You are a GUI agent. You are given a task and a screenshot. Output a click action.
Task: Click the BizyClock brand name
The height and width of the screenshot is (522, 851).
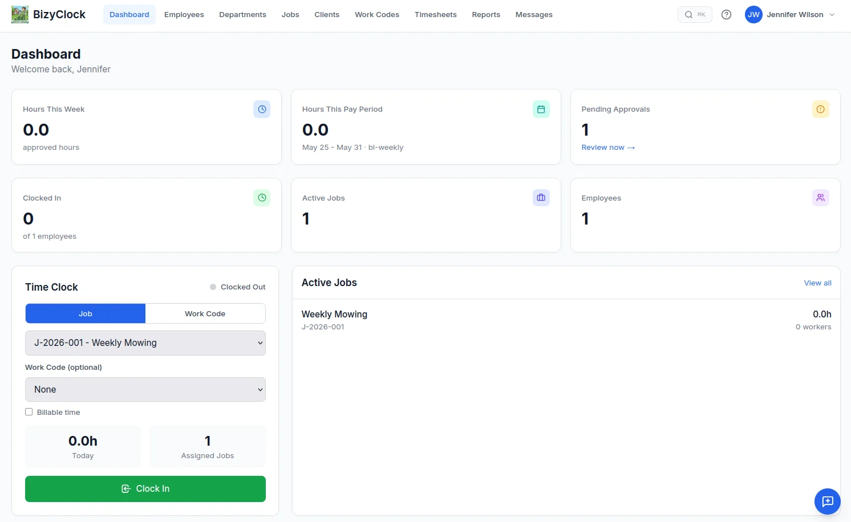point(59,15)
